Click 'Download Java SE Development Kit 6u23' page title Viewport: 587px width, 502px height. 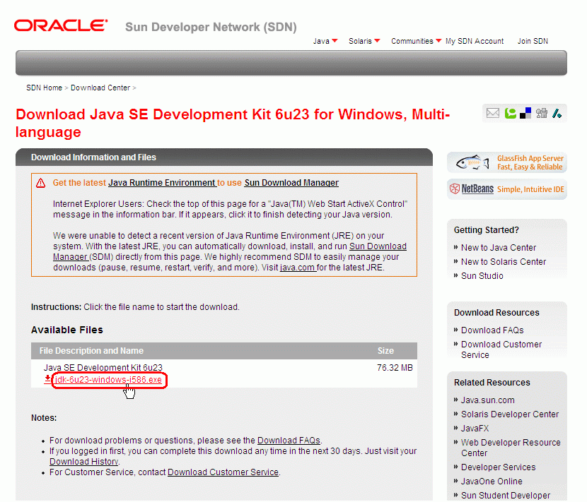[x=233, y=124]
